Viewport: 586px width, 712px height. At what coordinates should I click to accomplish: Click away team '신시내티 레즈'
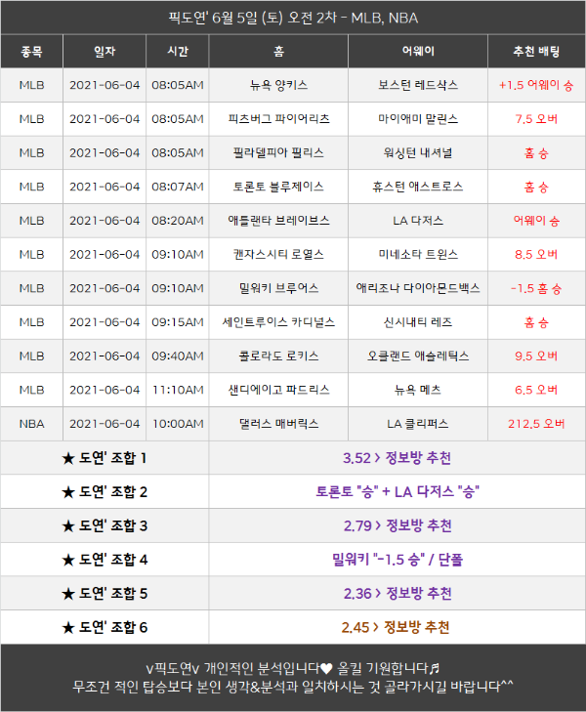(418, 322)
